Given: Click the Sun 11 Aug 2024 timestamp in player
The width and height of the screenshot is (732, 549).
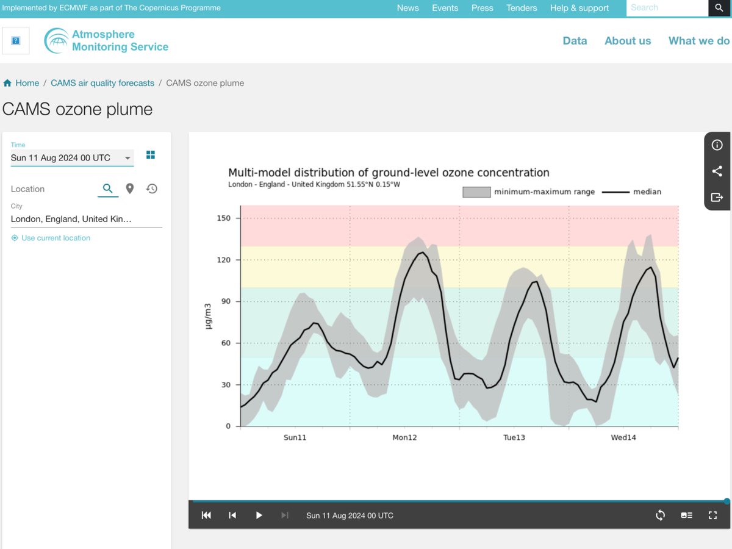Looking at the screenshot, I should tap(350, 515).
